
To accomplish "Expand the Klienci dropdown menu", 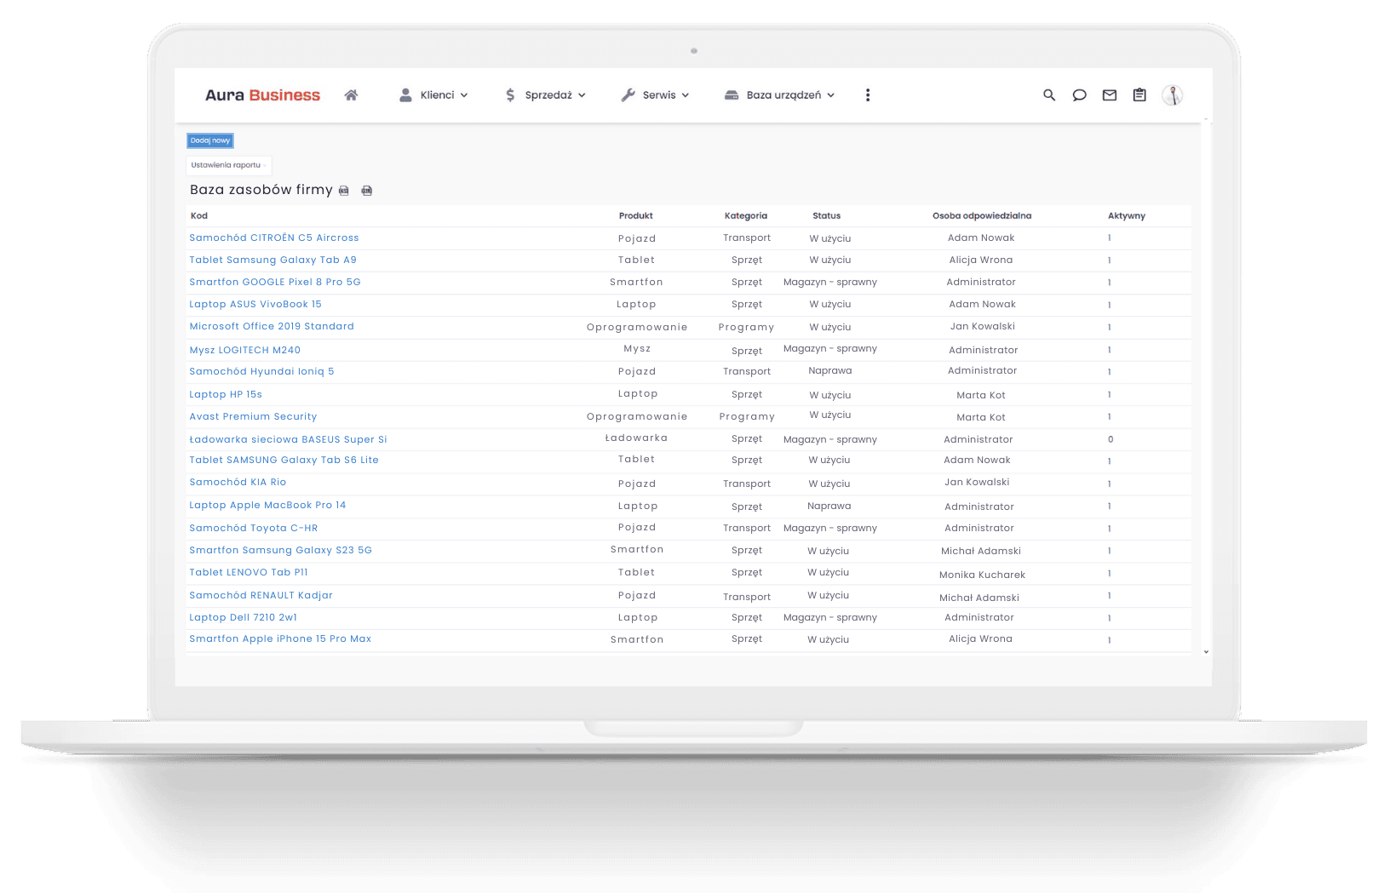I will (x=434, y=95).
